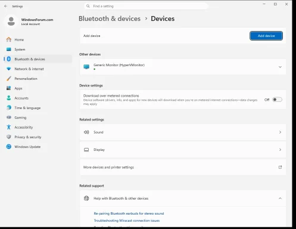Click the Time & language globe icon
The width and height of the screenshot is (296, 229).
point(9,107)
